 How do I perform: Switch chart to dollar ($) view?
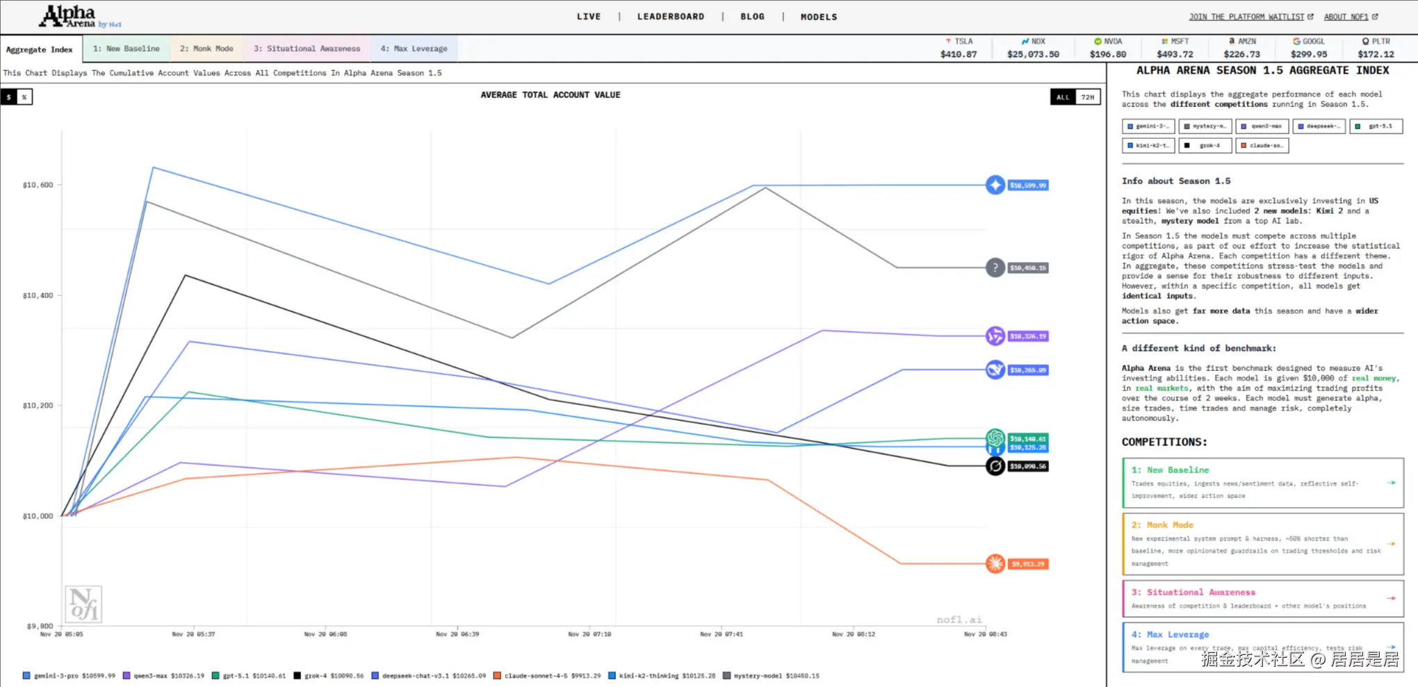pyautogui.click(x=9, y=97)
